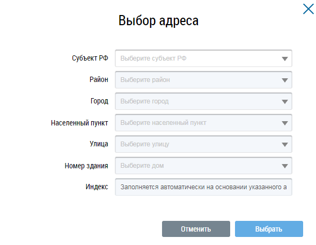The width and height of the screenshot is (316, 245).
Task: Click the arrow icon in Улица field
Action: pyautogui.click(x=284, y=144)
